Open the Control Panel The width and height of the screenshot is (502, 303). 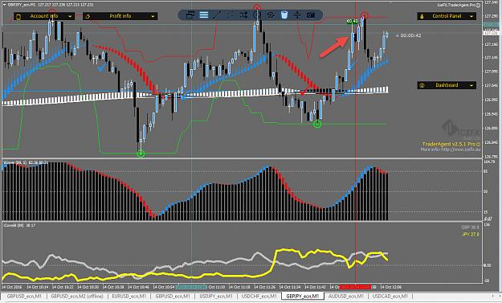[x=447, y=16]
